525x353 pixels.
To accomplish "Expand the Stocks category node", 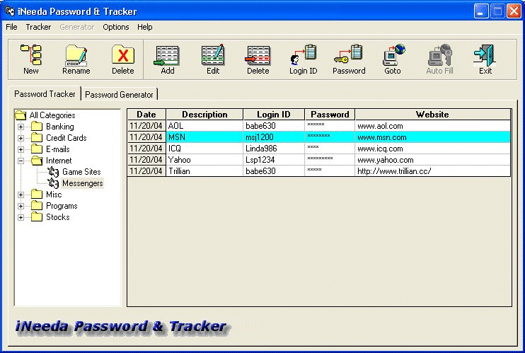I will (21, 218).
